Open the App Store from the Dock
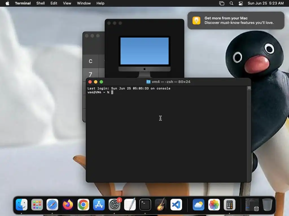The image size is (289, 216). (x=99, y=205)
